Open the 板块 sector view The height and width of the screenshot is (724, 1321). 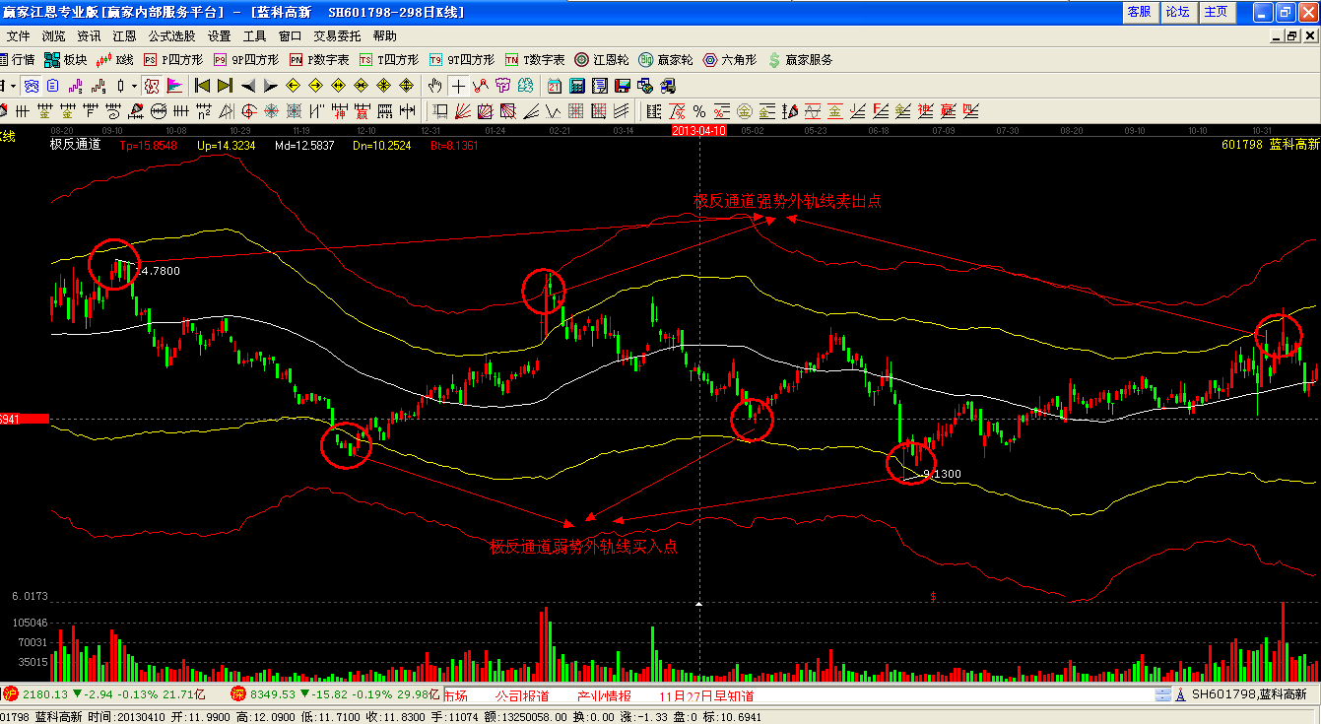65,60
